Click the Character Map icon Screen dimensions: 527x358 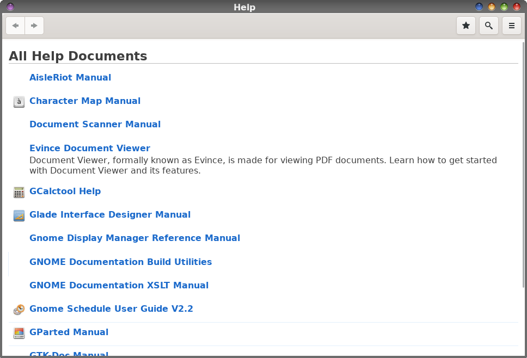tap(19, 101)
